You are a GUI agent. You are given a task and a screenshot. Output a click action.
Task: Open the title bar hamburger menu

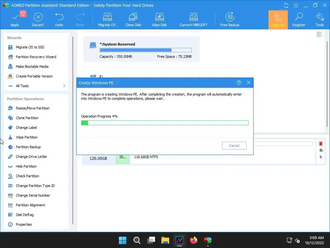click(296, 5)
